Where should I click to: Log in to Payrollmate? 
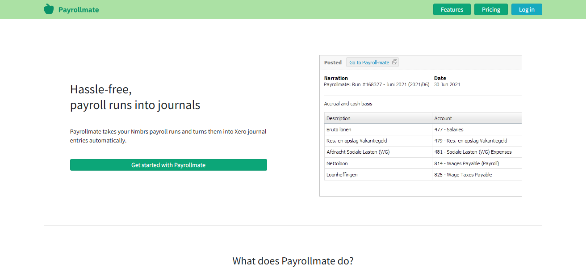coord(527,9)
